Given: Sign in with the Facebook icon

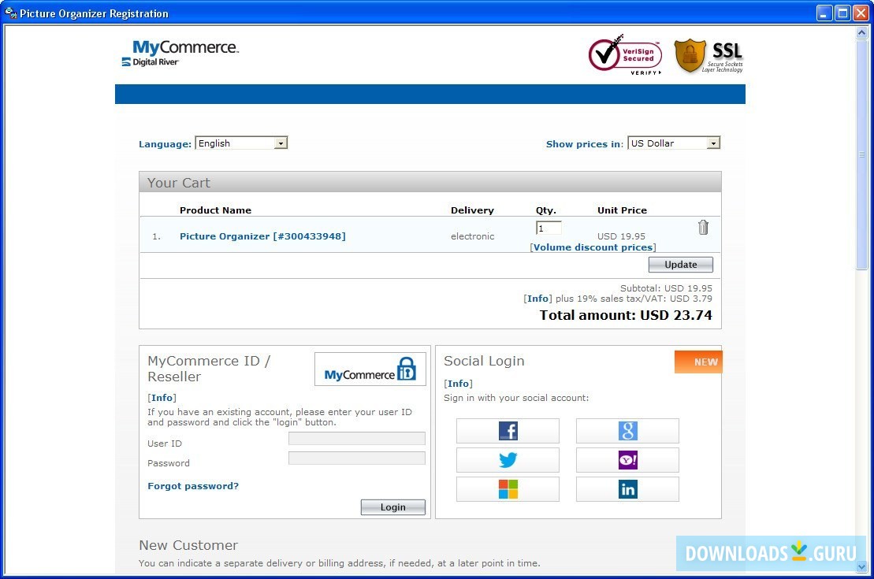Looking at the screenshot, I should click(508, 431).
